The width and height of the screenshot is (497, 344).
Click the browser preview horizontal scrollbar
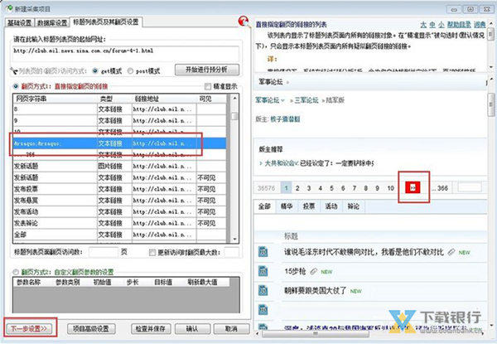316,333
